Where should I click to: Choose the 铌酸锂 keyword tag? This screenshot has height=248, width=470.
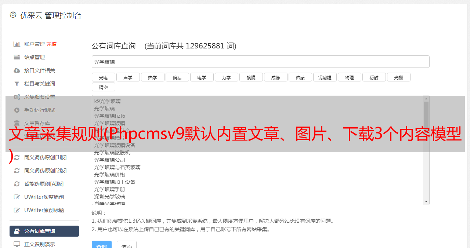tap(325, 77)
